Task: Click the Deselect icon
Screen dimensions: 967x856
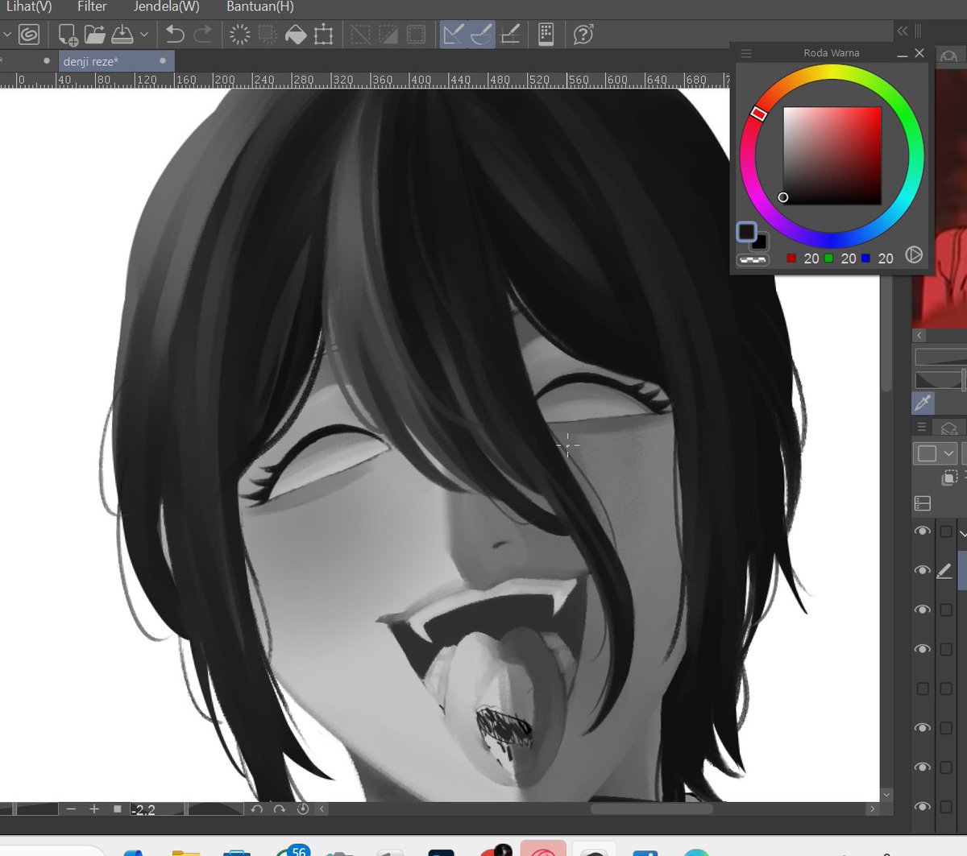Action: click(x=361, y=35)
